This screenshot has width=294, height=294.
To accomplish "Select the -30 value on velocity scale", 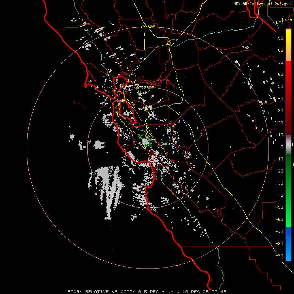I will [279, 183].
